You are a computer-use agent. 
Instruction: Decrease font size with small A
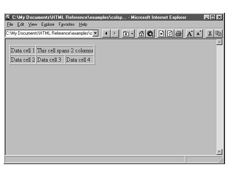(198, 34)
